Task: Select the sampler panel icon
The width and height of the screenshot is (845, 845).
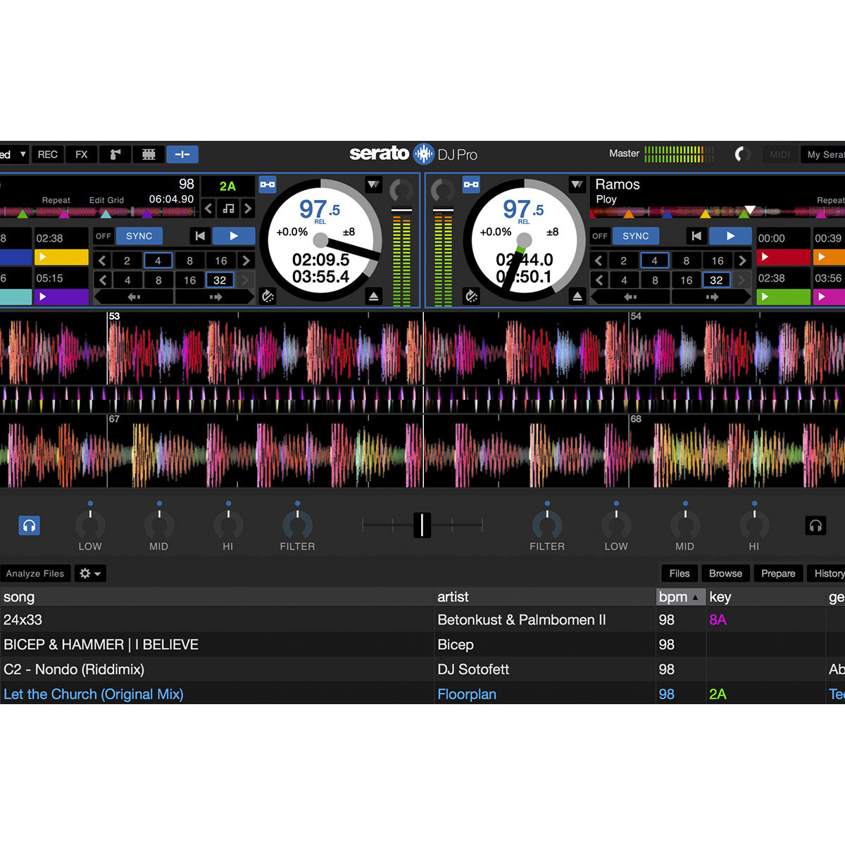Action: point(148,154)
